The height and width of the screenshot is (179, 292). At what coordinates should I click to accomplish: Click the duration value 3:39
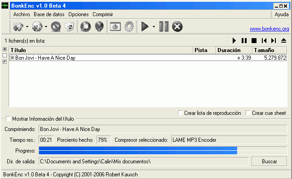point(244,58)
